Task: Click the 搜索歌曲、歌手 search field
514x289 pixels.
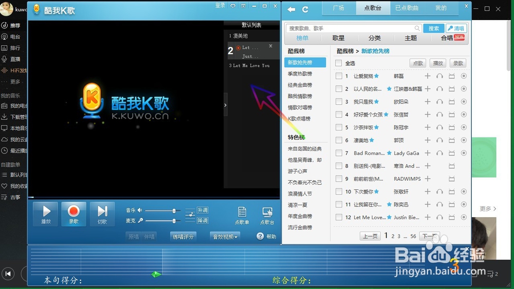Action: (x=353, y=28)
